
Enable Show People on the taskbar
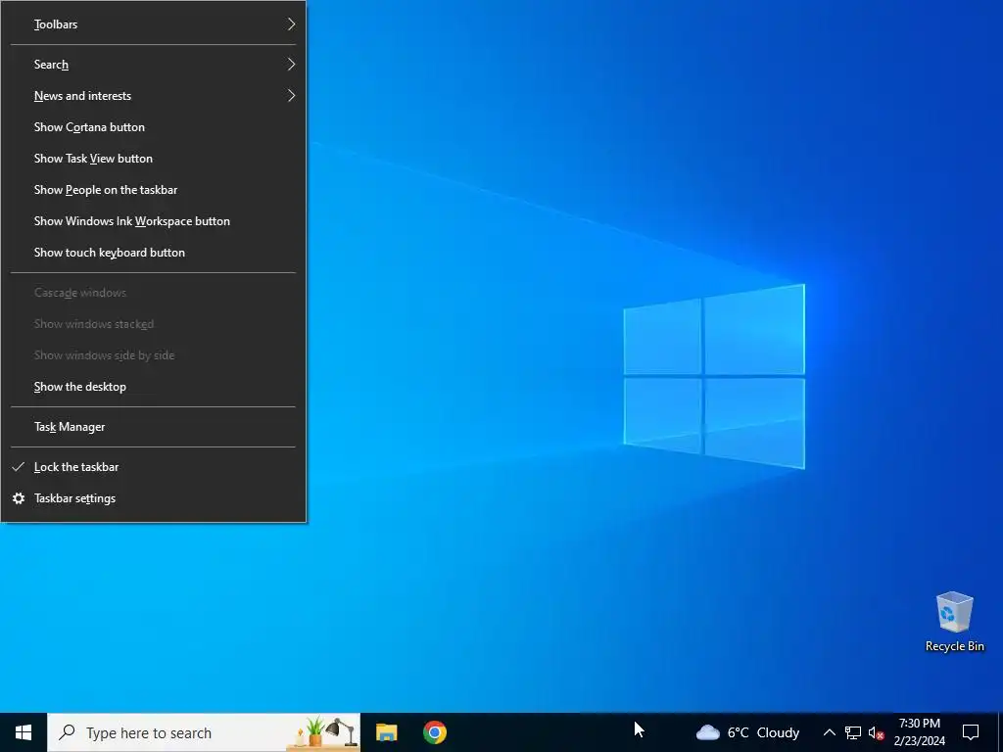(154, 190)
